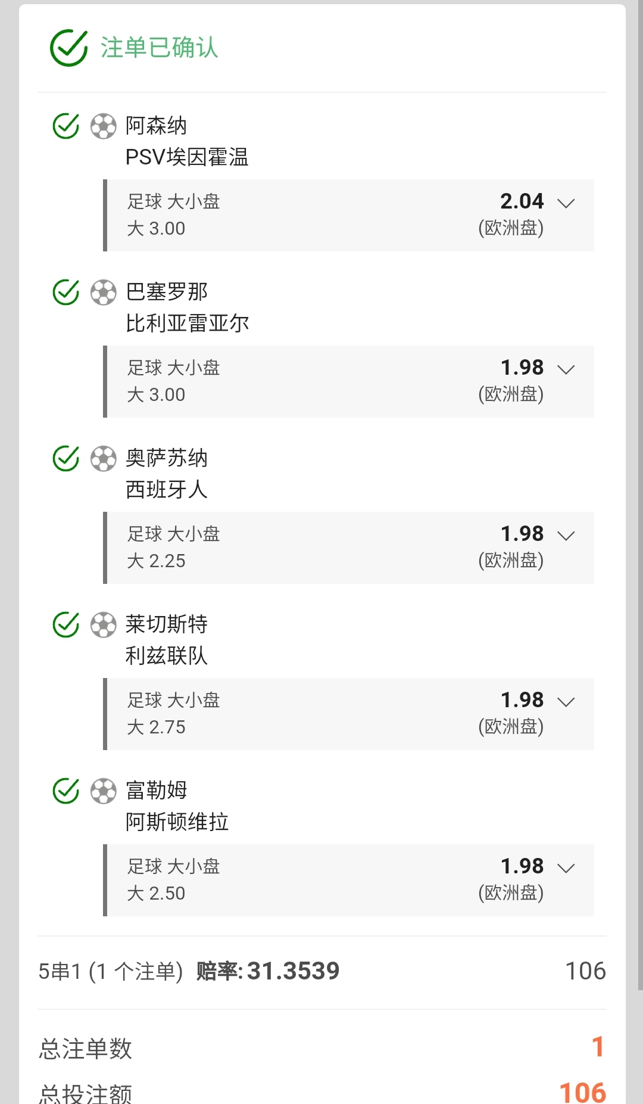Click the green check mark beside 奥萨苏纳
The height and width of the screenshot is (1104, 643).
coord(65,458)
